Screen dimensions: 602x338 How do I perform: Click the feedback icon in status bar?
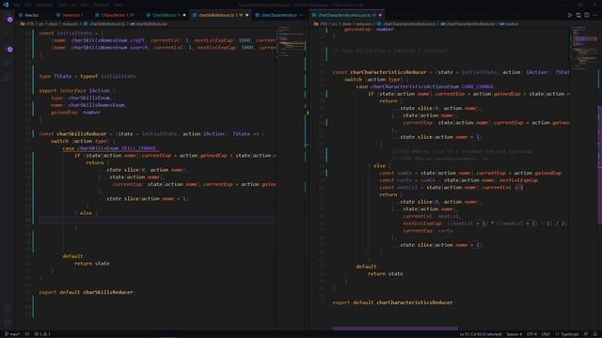tap(586, 334)
